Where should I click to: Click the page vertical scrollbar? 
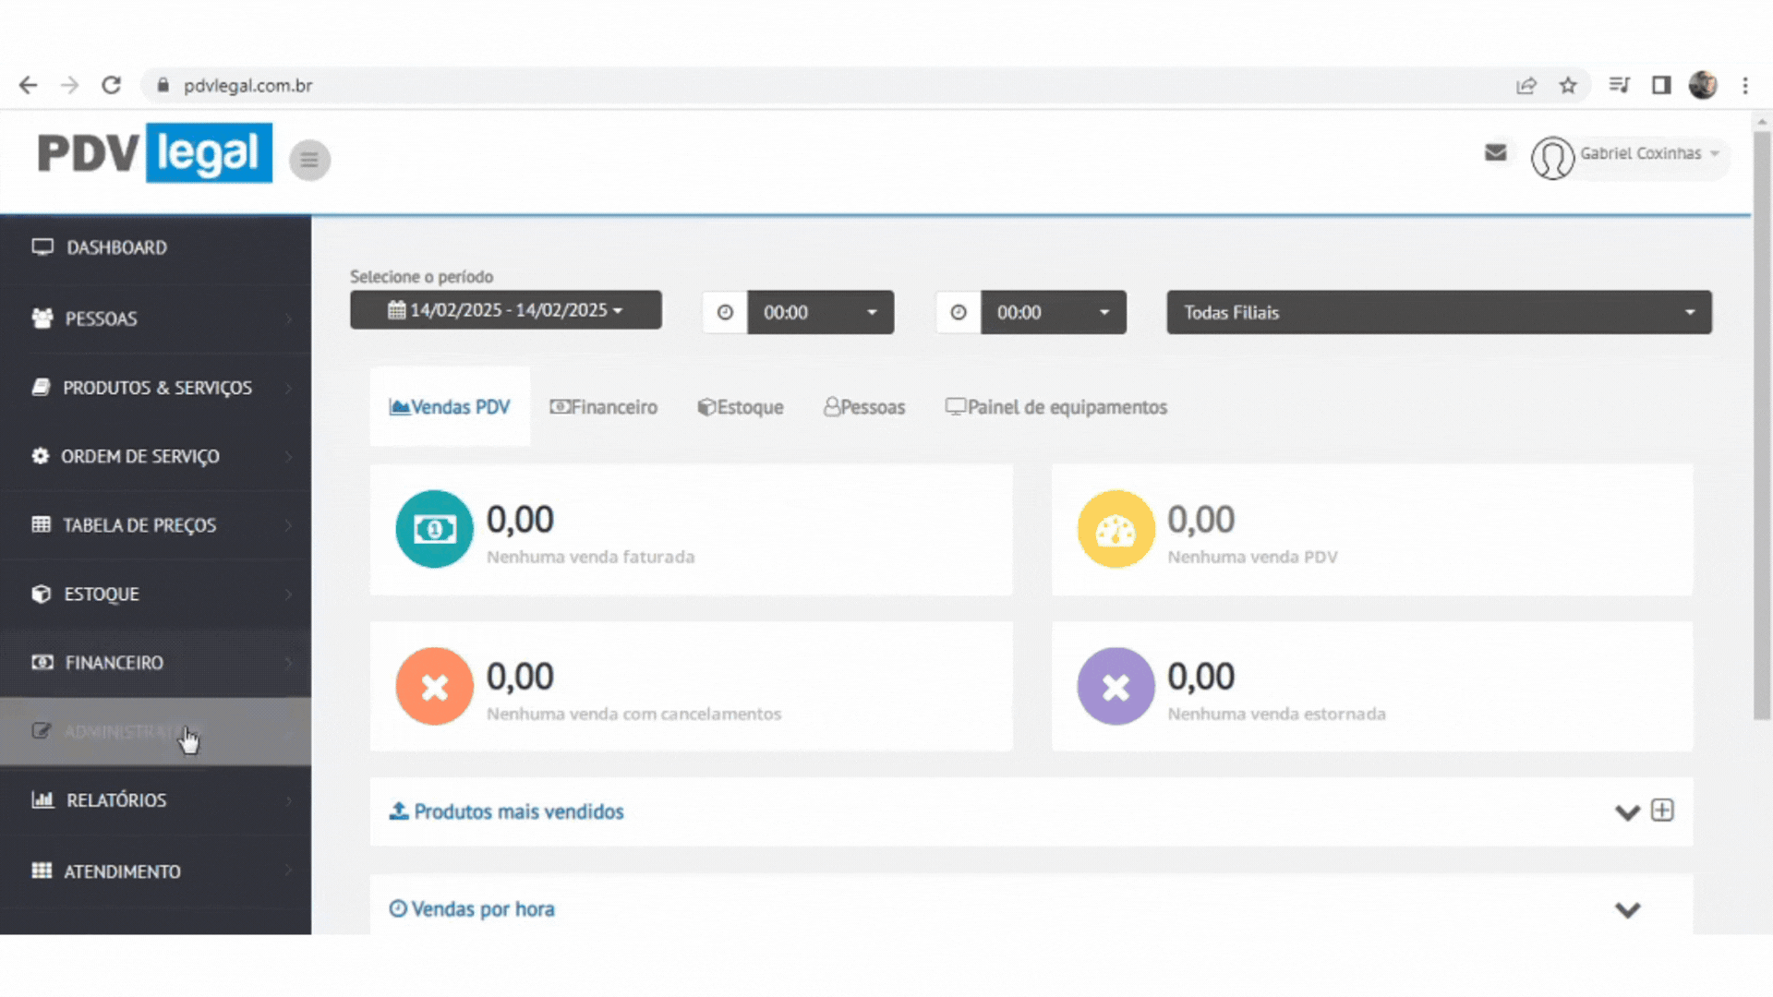[x=1762, y=425]
